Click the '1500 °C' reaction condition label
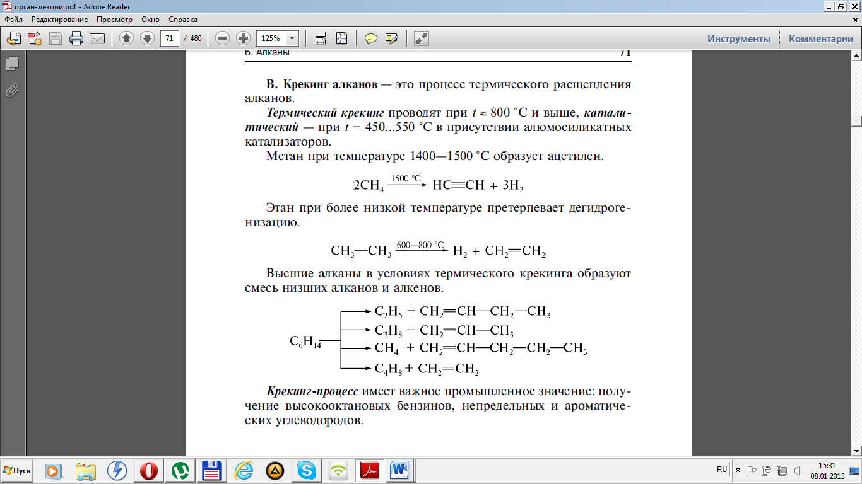862x484 pixels. (x=406, y=179)
